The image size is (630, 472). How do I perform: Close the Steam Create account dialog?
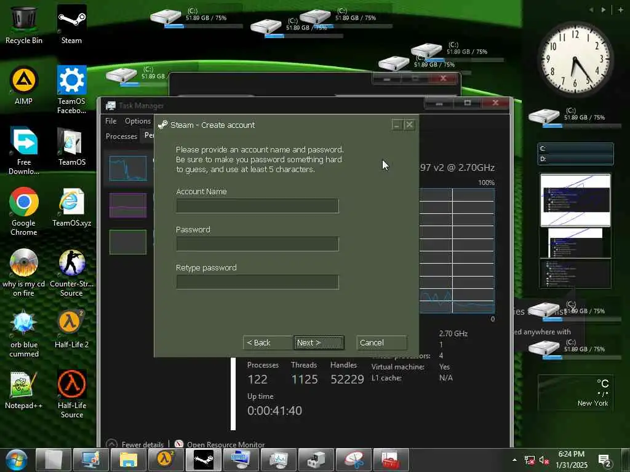409,125
